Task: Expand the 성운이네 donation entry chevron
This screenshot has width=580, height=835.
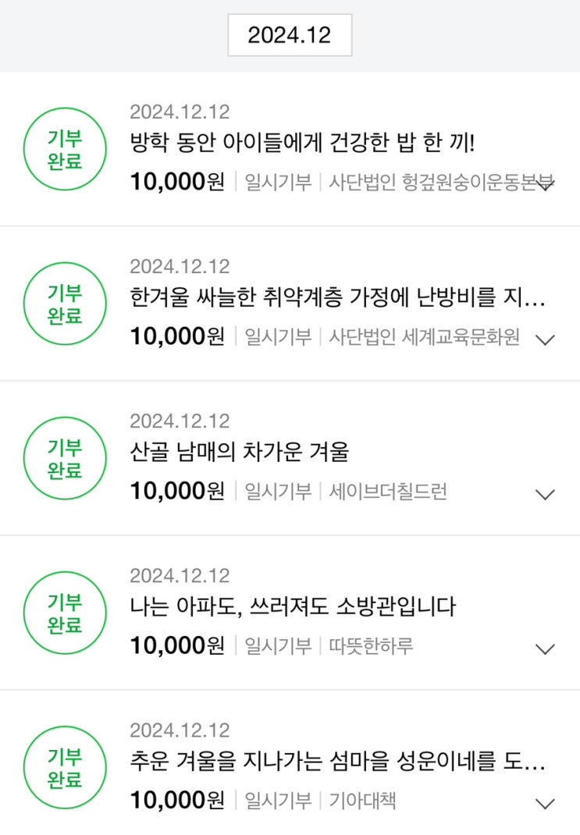Action: (x=546, y=803)
